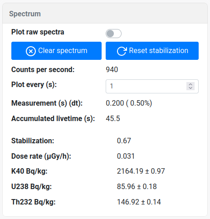Click the Th232 Bq/kg reading 146.92
The image size is (210, 219).
coord(128,202)
